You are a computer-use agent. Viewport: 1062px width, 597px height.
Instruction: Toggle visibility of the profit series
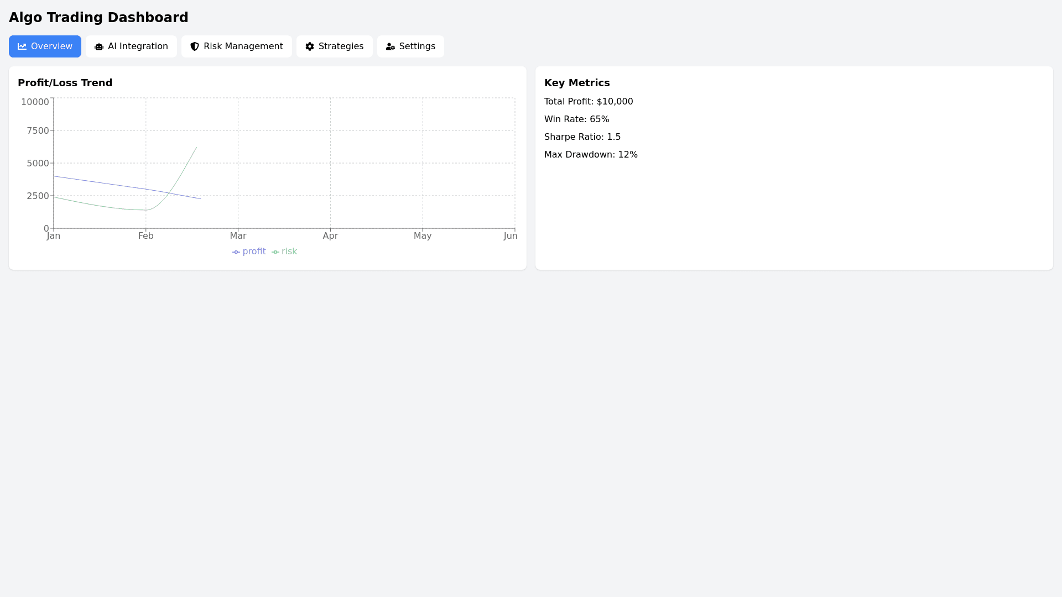coord(248,252)
